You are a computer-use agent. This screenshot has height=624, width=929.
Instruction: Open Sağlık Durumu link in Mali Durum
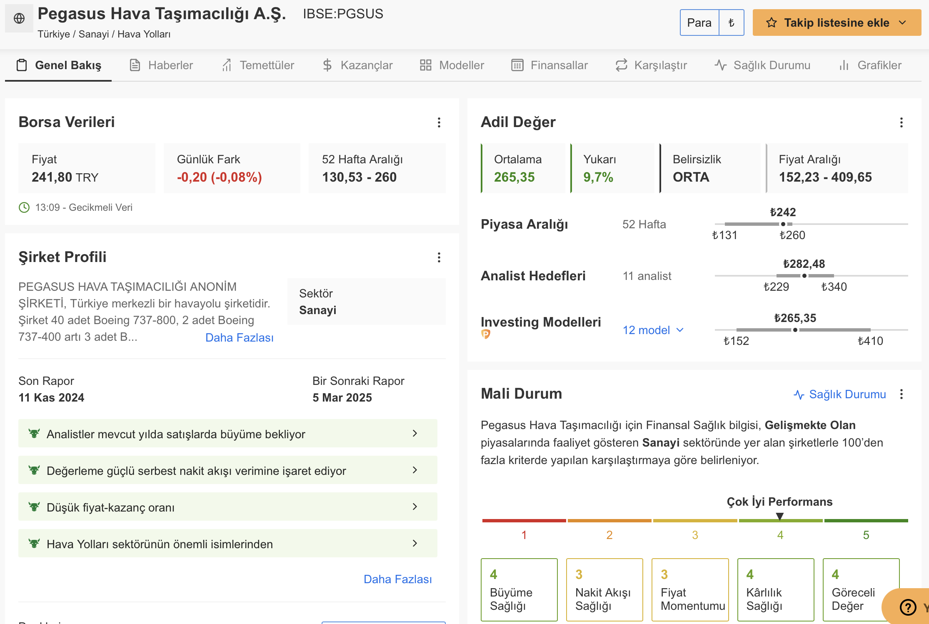pyautogui.click(x=840, y=394)
